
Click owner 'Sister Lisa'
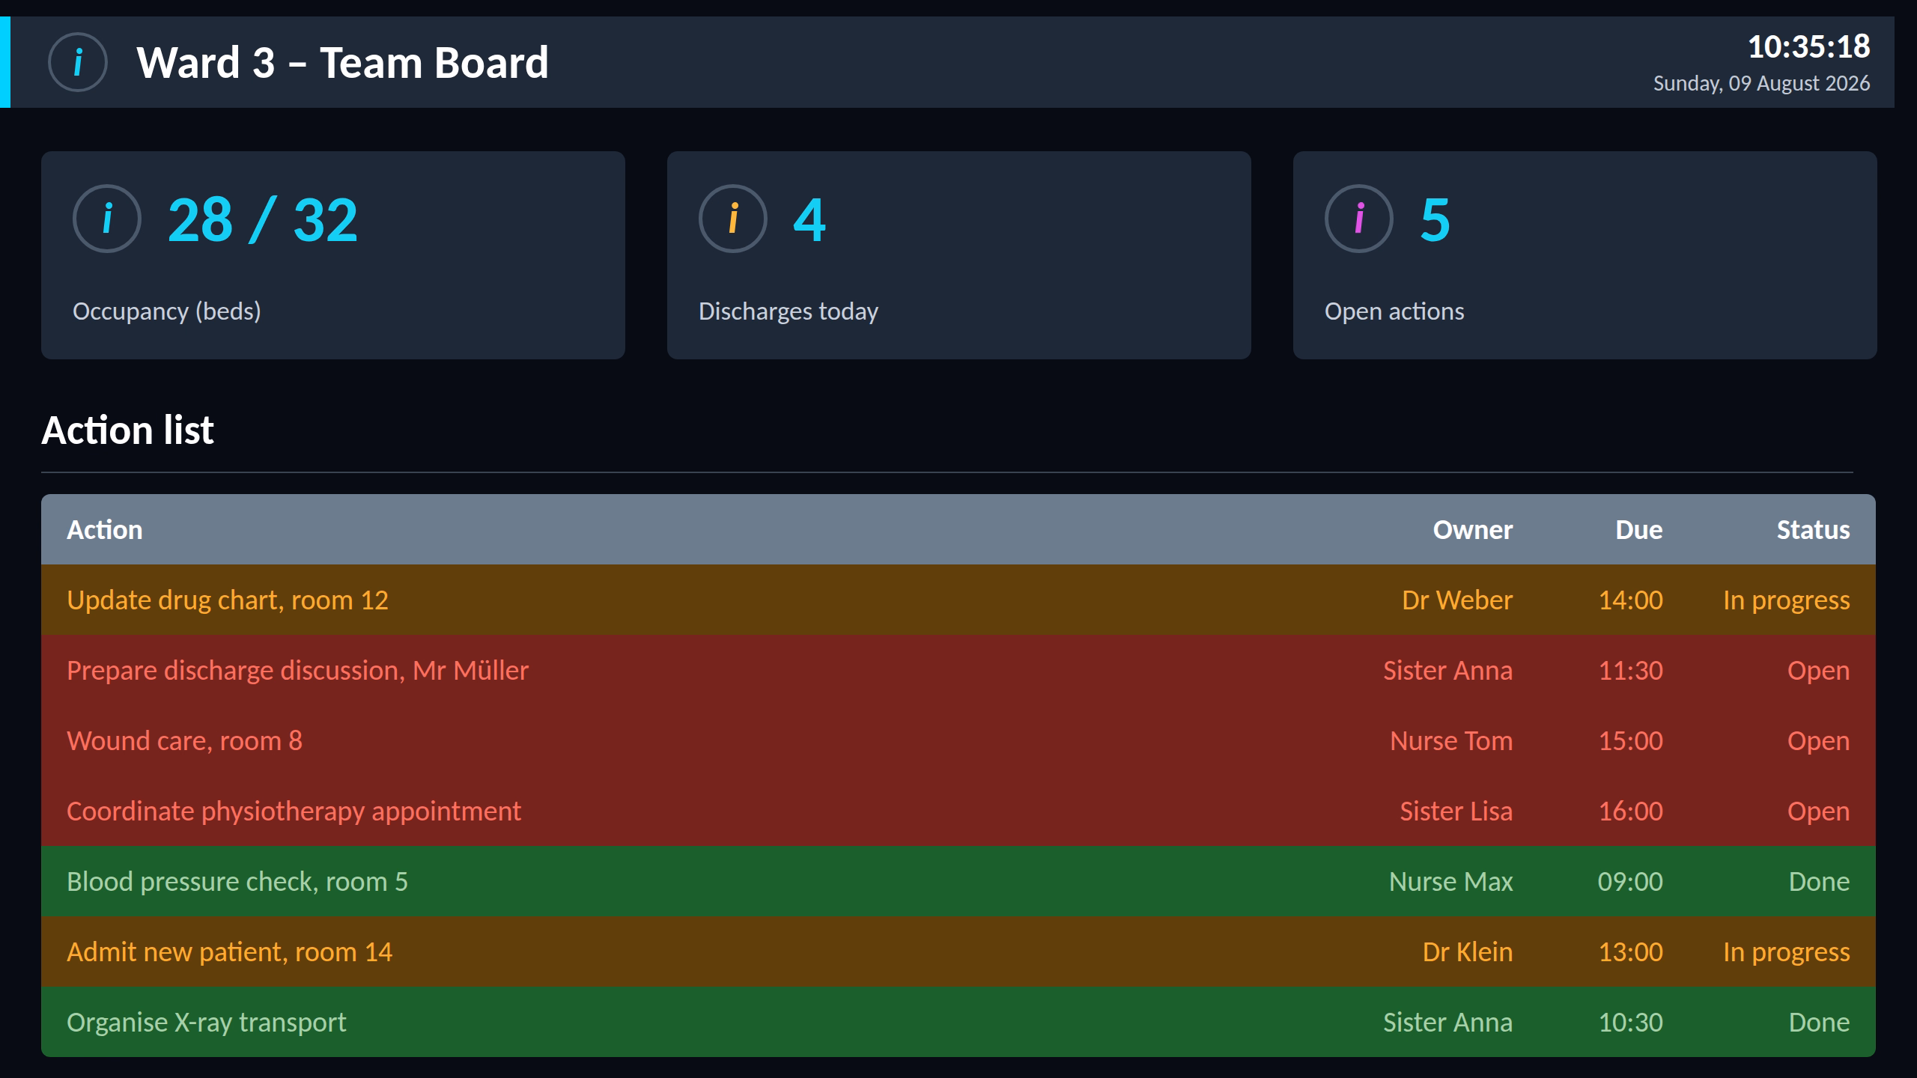point(1456,811)
